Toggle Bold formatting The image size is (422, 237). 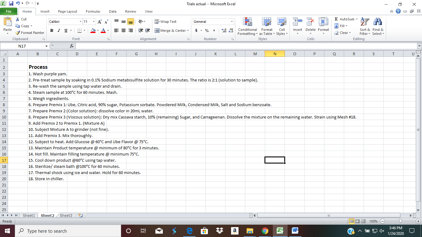52,31
